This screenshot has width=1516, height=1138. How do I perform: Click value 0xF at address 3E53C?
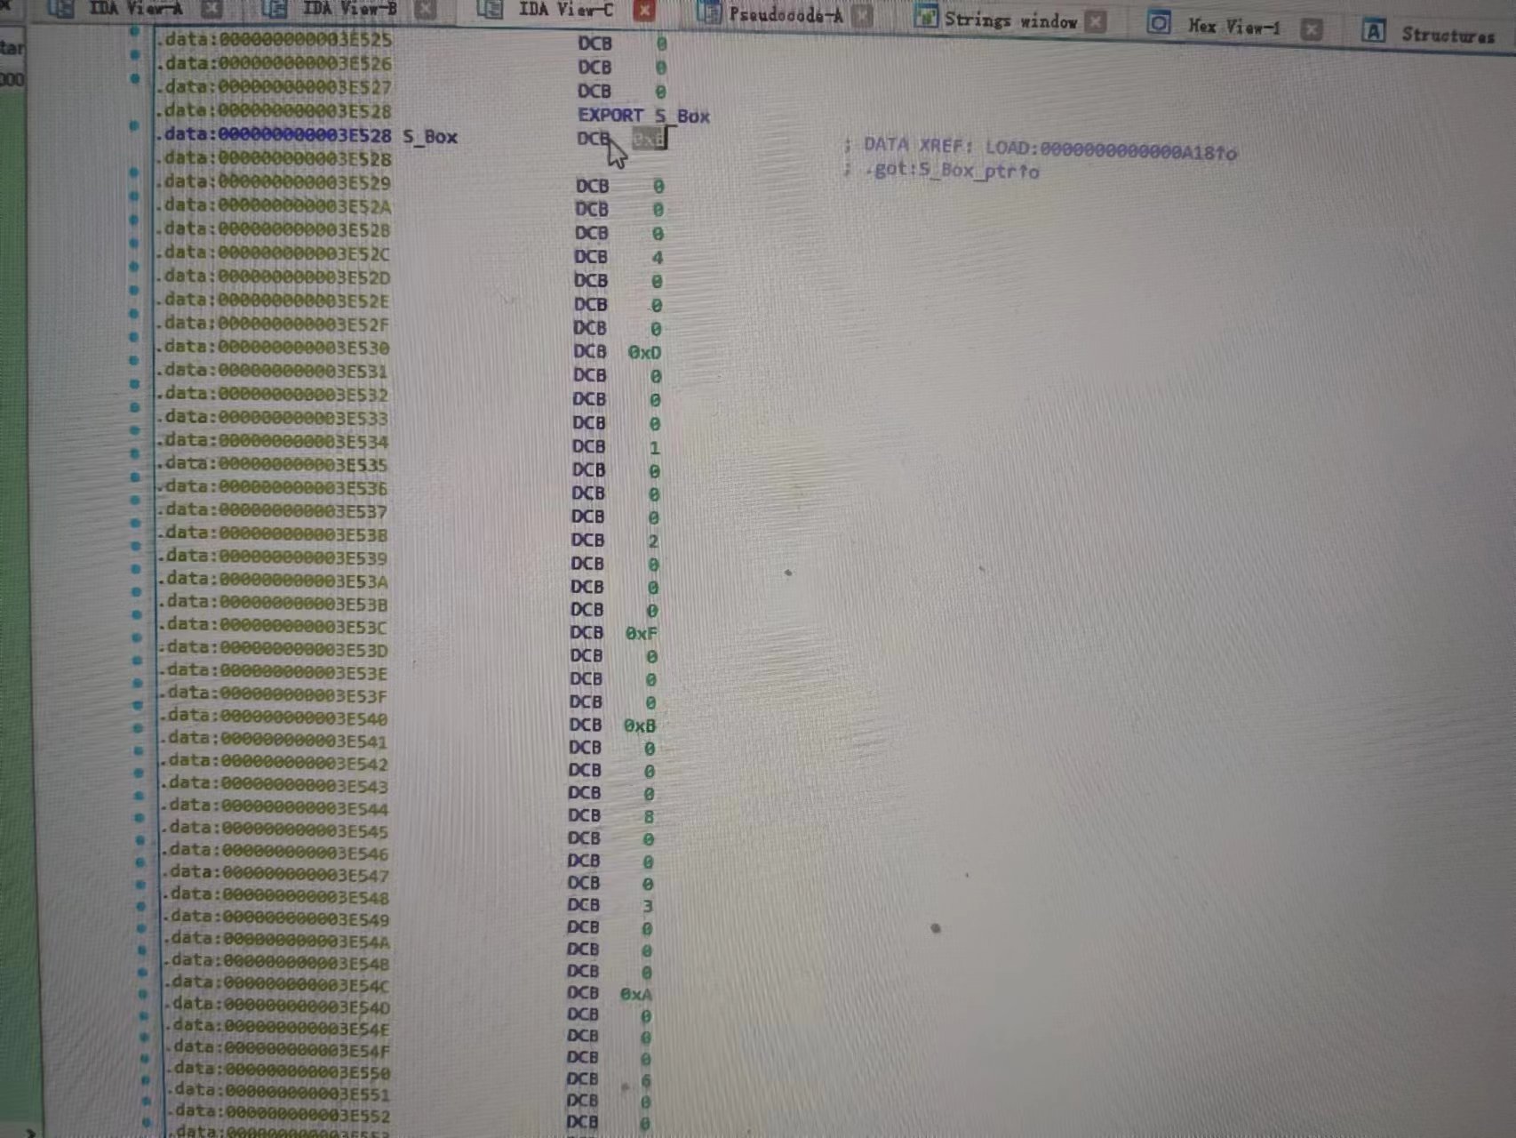pyautogui.click(x=642, y=633)
